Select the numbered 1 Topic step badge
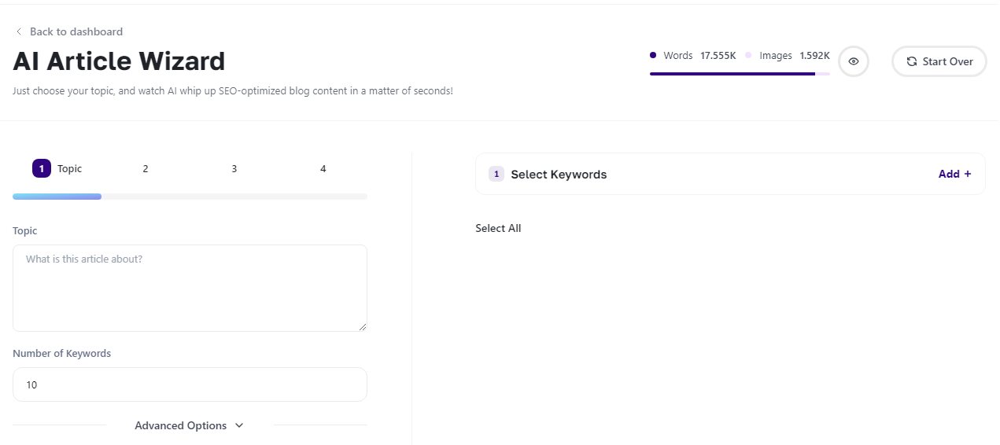 (x=42, y=168)
